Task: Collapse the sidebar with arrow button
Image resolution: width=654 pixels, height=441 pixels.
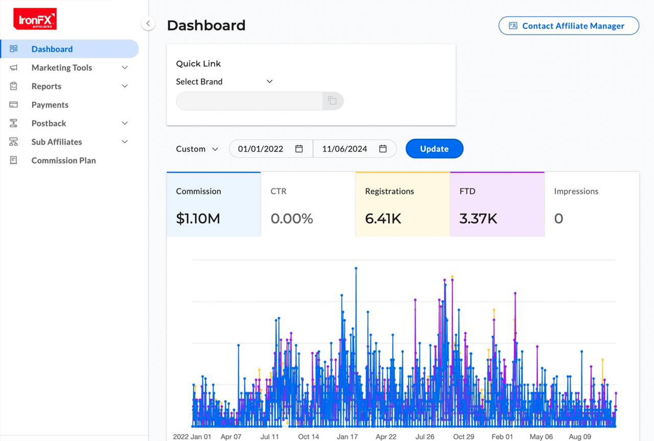Action: (x=148, y=24)
